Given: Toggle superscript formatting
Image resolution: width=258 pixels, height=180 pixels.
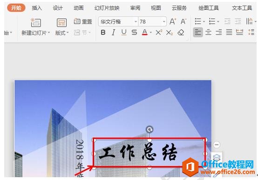Looking at the screenshot, I should coord(159,33).
